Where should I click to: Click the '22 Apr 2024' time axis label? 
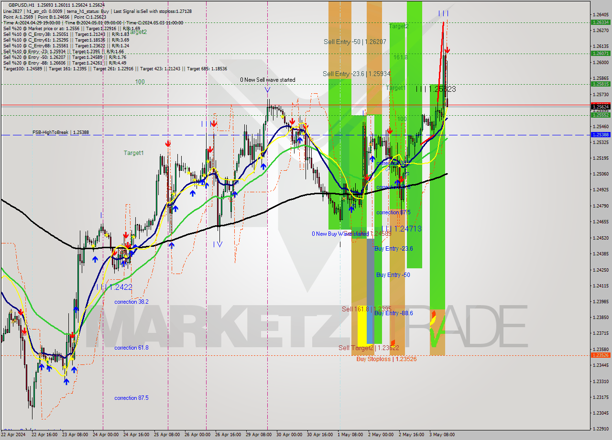click(x=13, y=435)
